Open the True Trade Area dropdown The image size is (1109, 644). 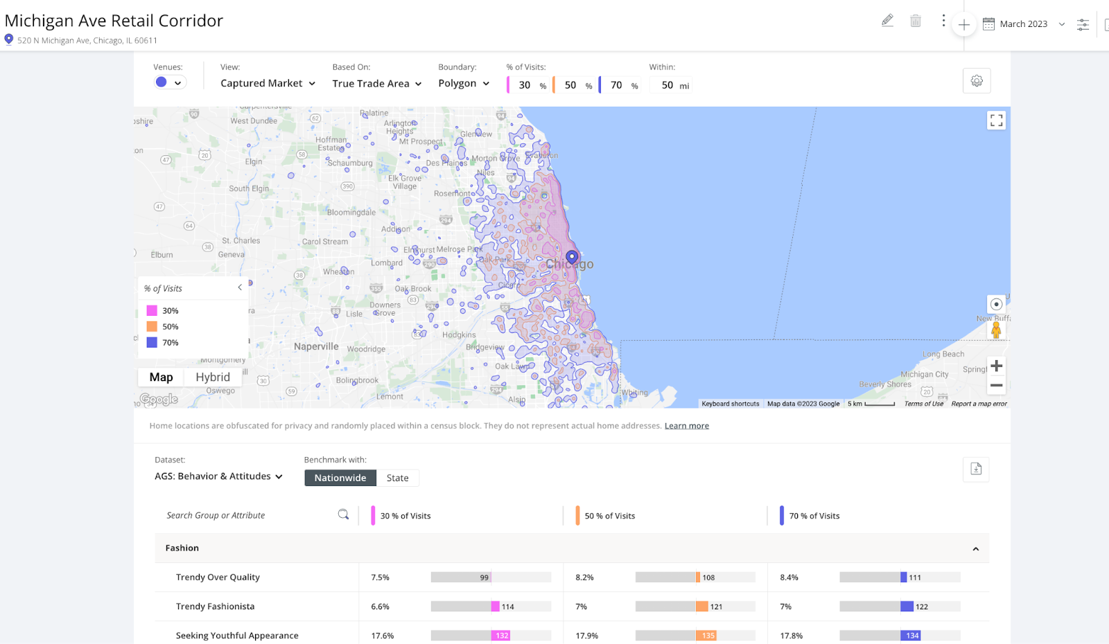376,83
